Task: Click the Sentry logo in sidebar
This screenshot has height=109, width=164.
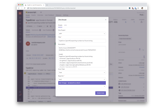Action: pyautogui.click(x=20, y=13)
